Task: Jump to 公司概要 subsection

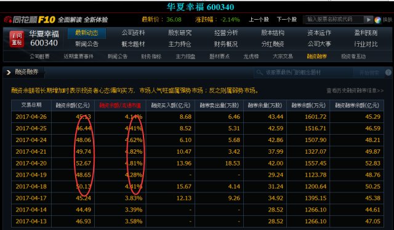Action: click(39, 57)
